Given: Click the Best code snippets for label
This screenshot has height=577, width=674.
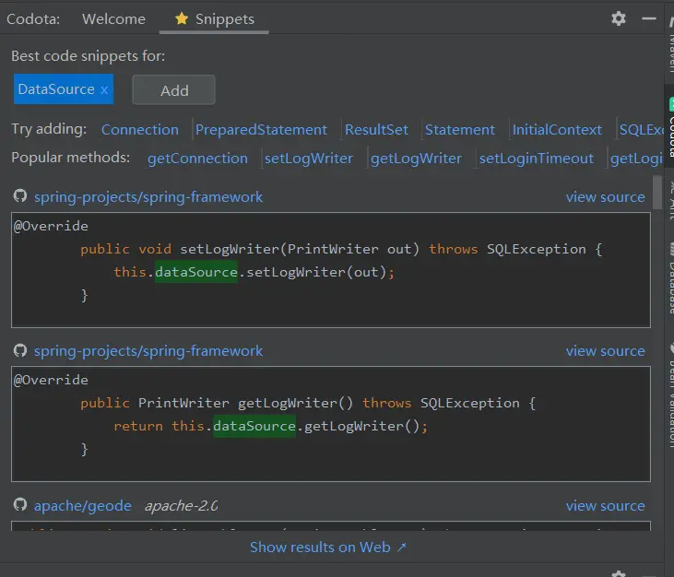Looking at the screenshot, I should tap(89, 56).
